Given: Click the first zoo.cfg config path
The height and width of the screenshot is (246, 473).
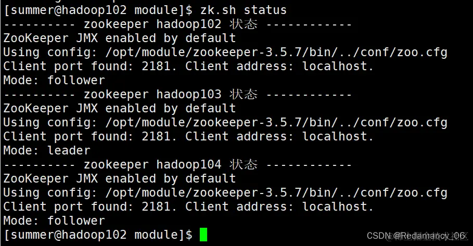Looking at the screenshot, I should point(276,53).
